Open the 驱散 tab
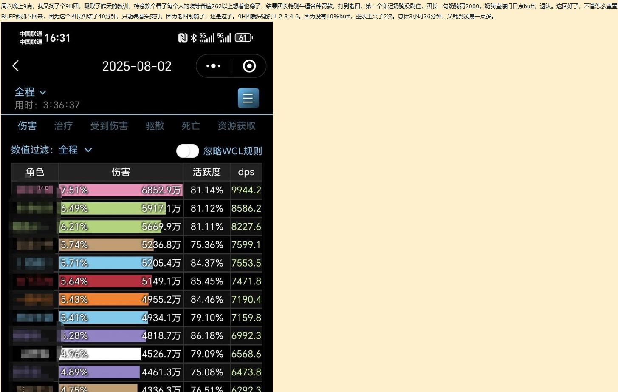The height and width of the screenshot is (392, 618). [x=155, y=126]
